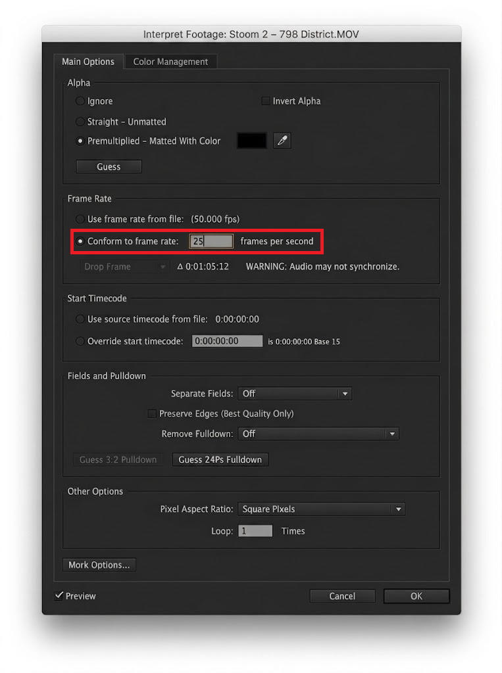Viewport: 502px width, 673px height.
Task: Choose Use frame rate from file option
Action: click(x=80, y=219)
